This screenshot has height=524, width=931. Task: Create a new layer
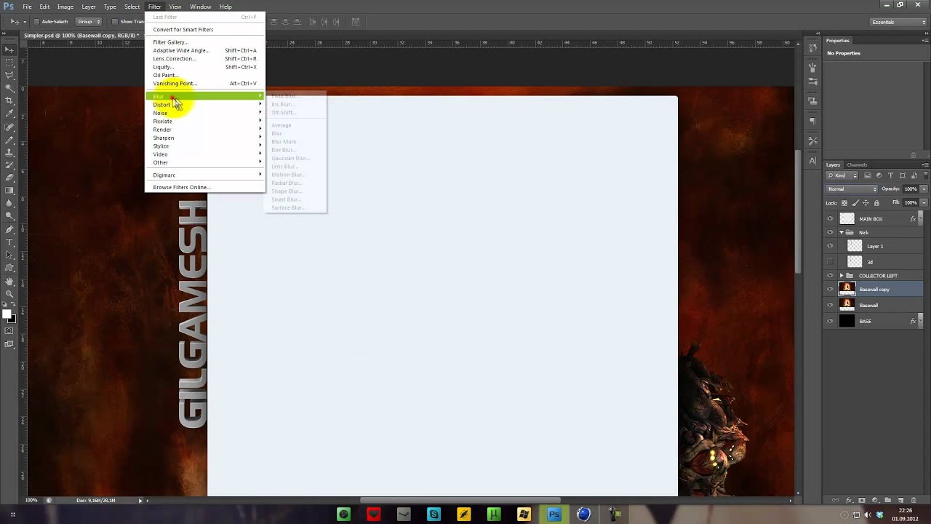coord(900,500)
